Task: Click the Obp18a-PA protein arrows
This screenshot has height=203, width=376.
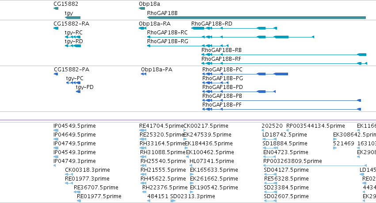Action: [x=144, y=74]
